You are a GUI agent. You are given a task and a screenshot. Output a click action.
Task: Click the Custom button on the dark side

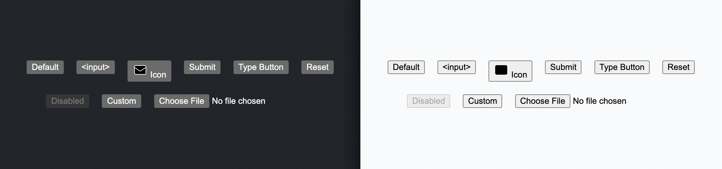pyautogui.click(x=121, y=101)
